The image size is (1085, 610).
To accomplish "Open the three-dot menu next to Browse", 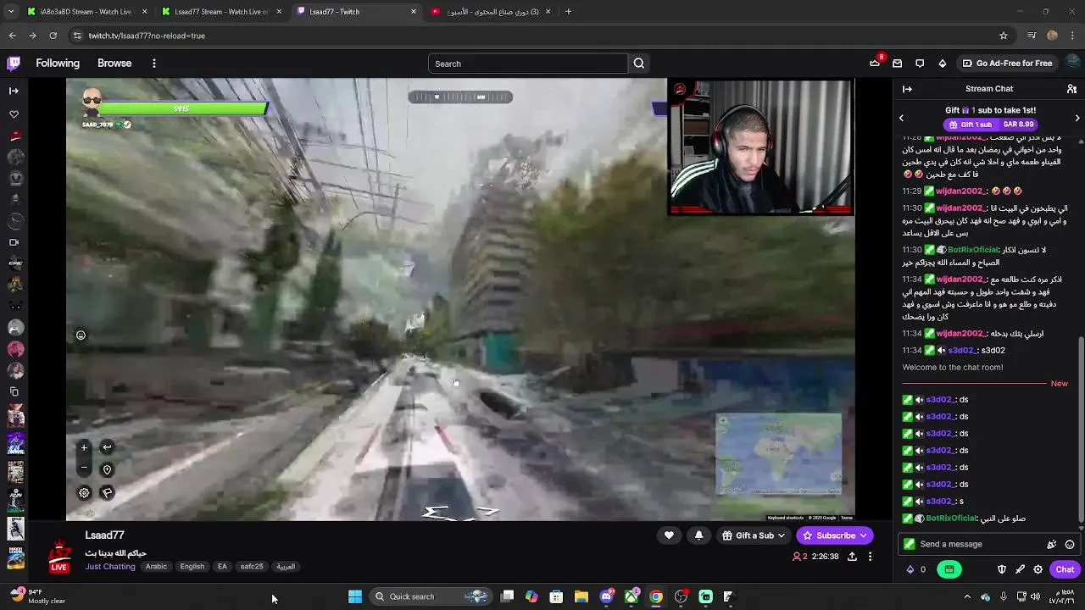I will click(153, 64).
